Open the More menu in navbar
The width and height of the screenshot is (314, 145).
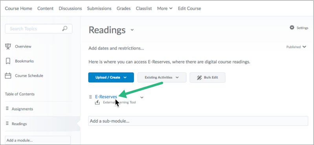click(x=165, y=8)
